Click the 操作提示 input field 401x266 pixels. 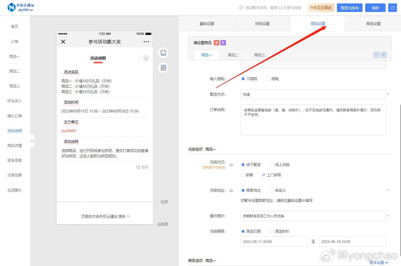tap(313, 216)
